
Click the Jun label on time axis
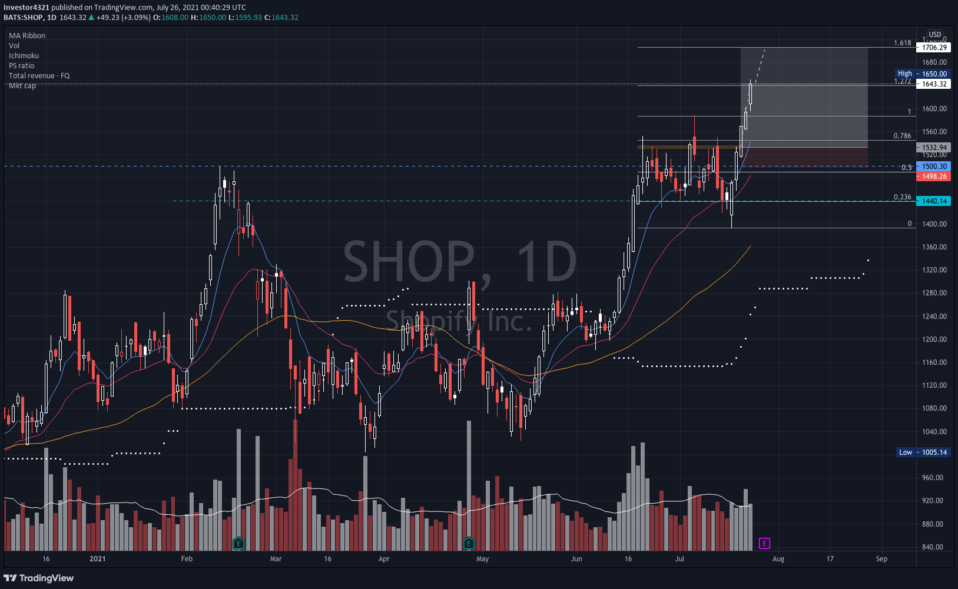(x=576, y=559)
